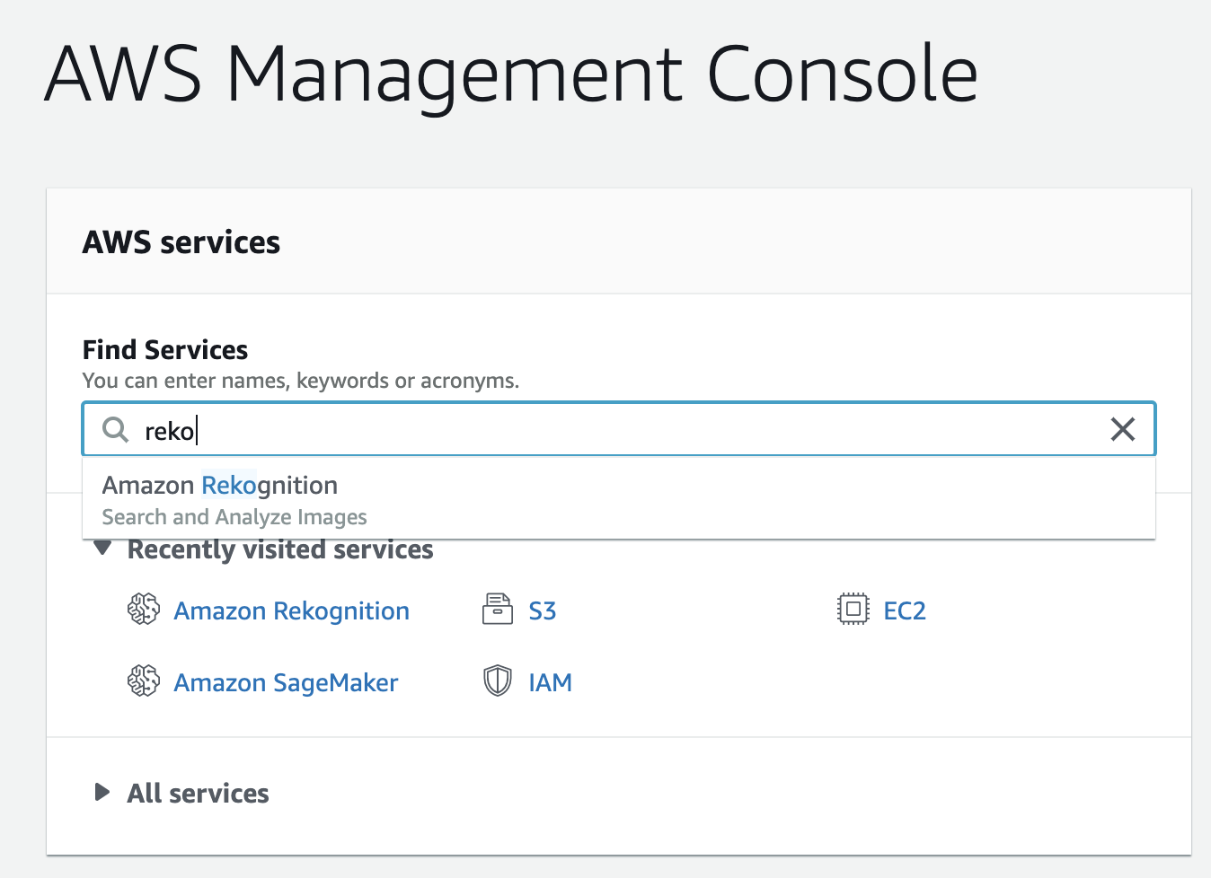Click the Find Services label
The image size is (1211, 878).
pyautogui.click(x=165, y=350)
